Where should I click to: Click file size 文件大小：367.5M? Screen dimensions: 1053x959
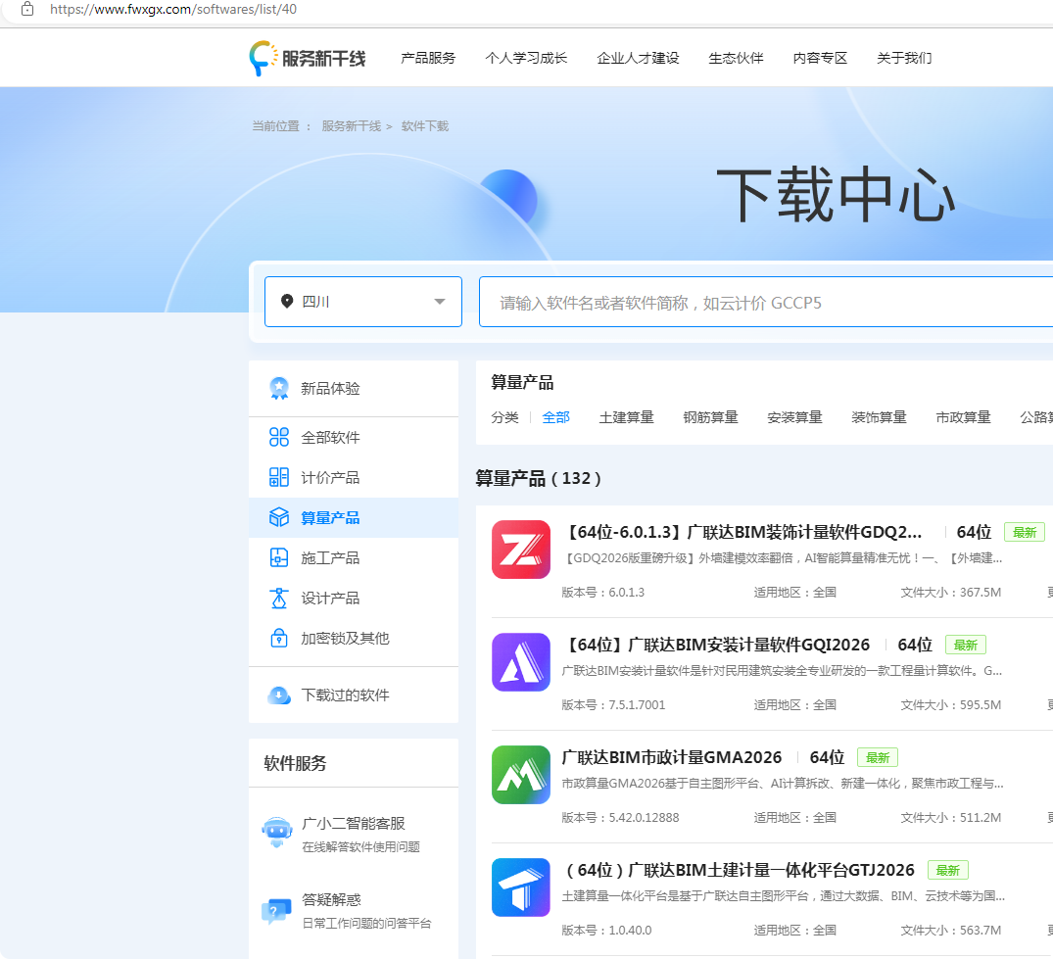click(x=950, y=593)
